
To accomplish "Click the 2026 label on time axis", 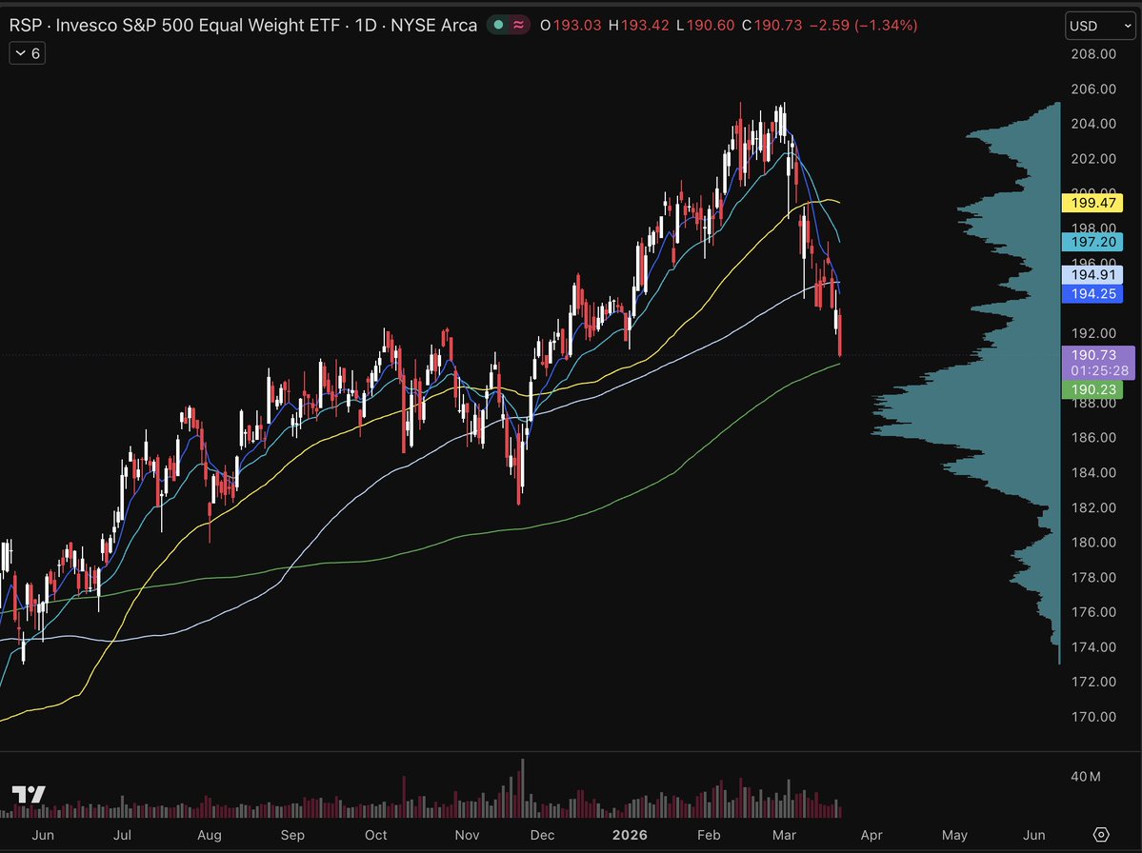I will click(x=630, y=835).
